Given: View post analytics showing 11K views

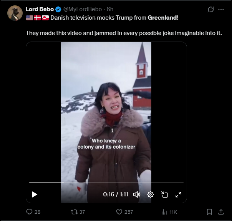Looking at the screenshot, I should tap(164, 212).
